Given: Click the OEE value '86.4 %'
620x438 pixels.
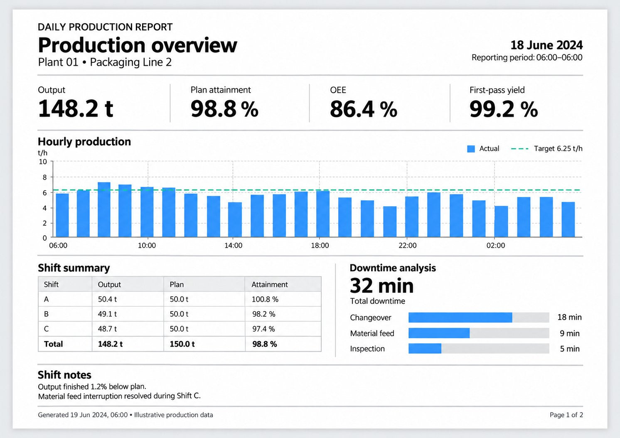Looking at the screenshot, I should (x=364, y=109).
